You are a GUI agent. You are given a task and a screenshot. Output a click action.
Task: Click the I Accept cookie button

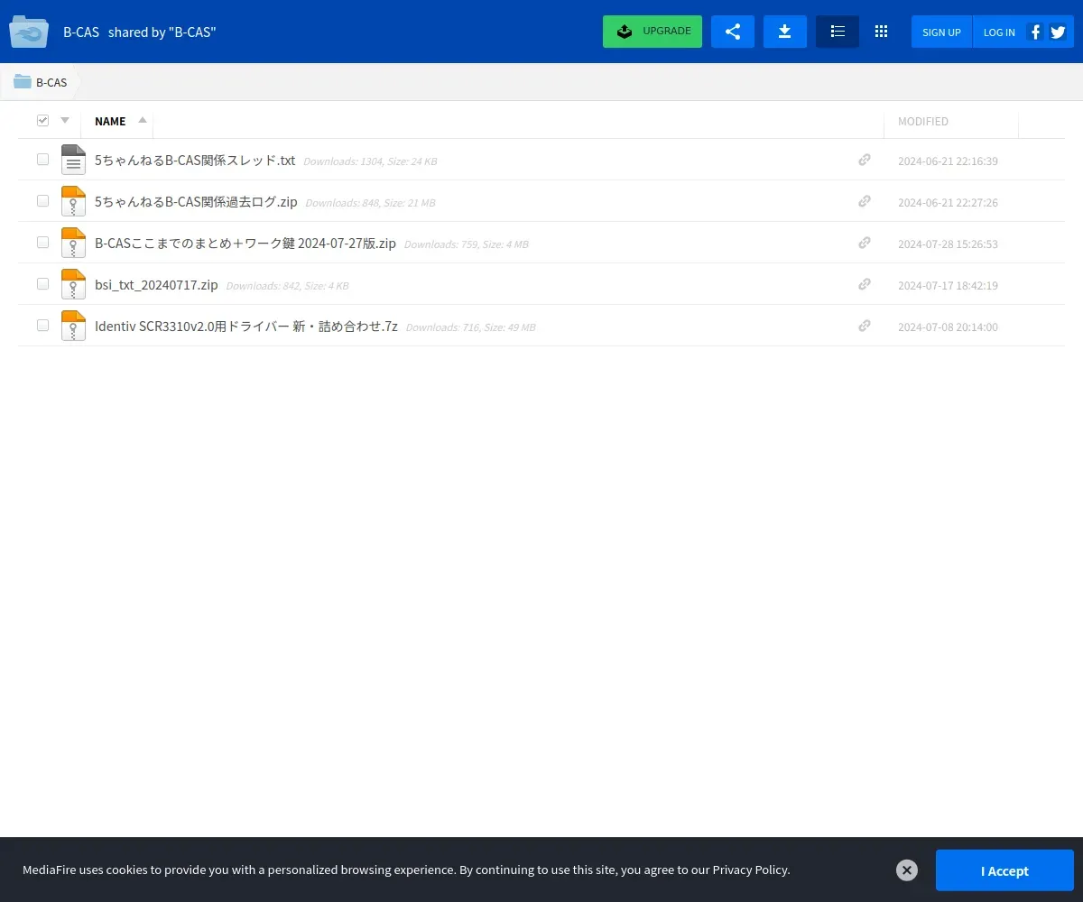(1004, 870)
